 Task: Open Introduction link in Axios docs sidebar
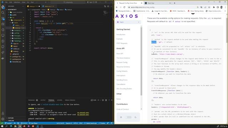[121, 34]
